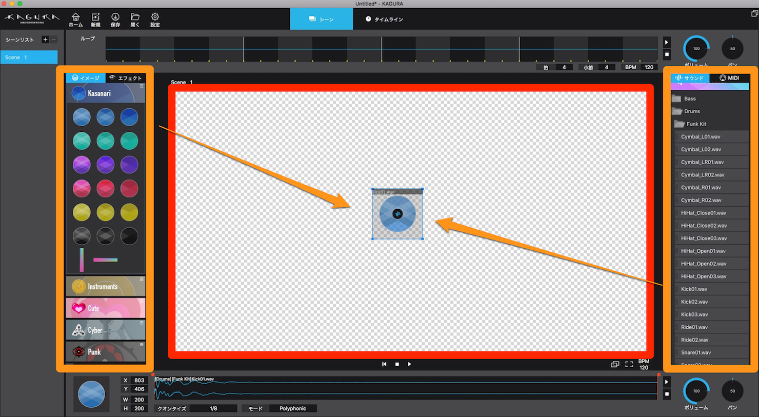Pick the black Kasanari circle
The height and width of the screenshot is (417, 759).
129,236
